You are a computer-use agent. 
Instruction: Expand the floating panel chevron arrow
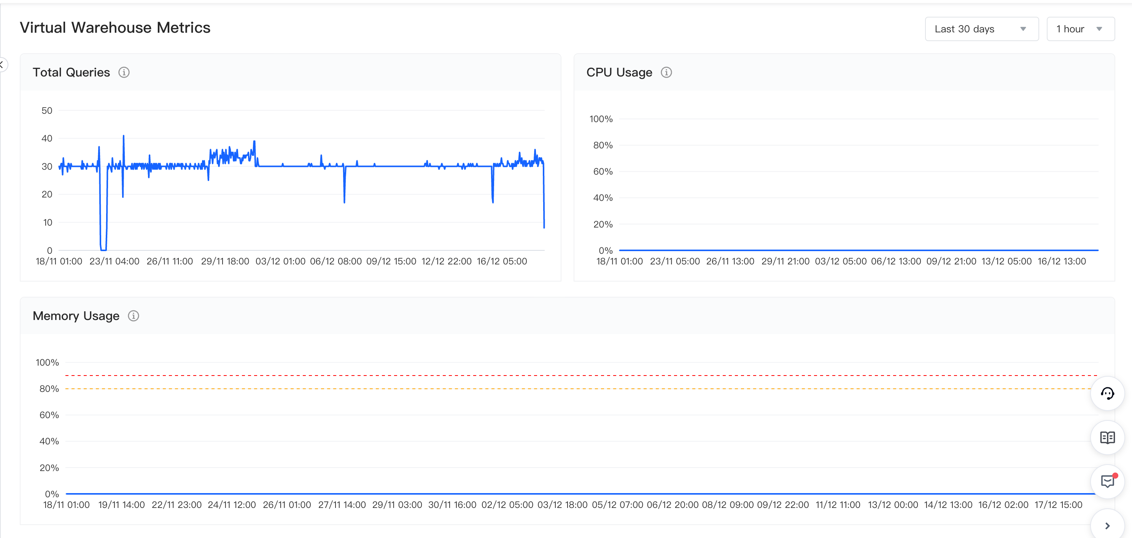click(x=1107, y=526)
